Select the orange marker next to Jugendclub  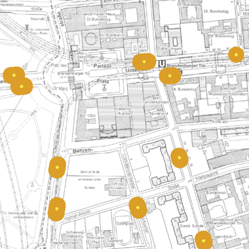pos(204,240)
